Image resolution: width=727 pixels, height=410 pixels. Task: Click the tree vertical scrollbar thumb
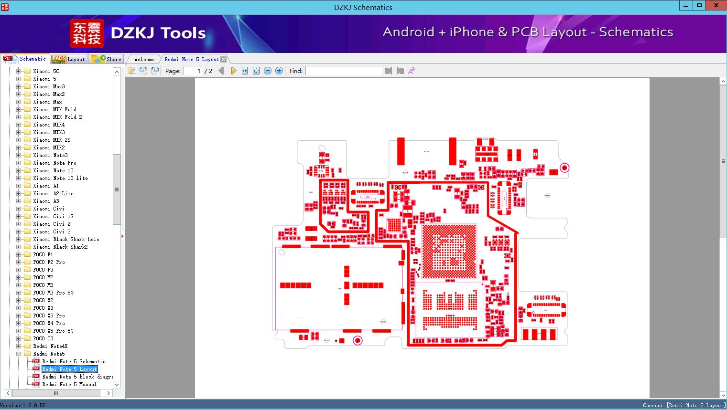[117, 189]
